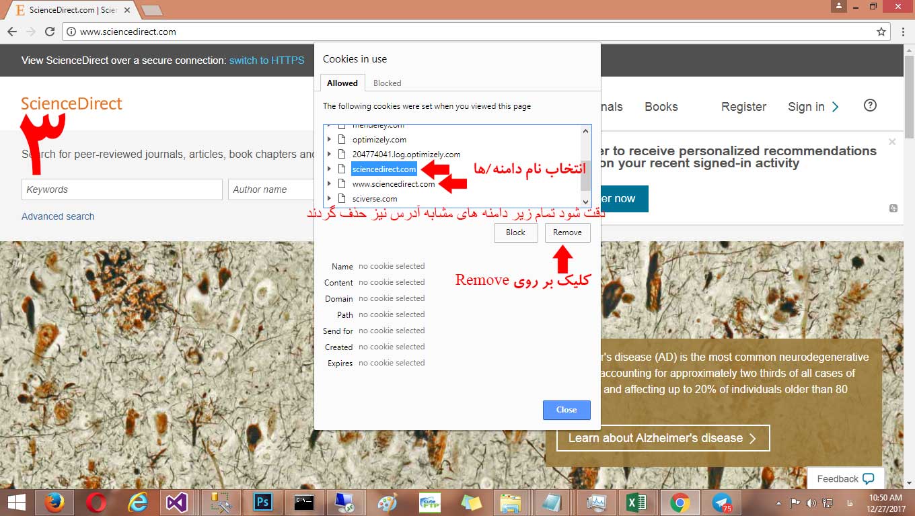The image size is (915, 516).
Task: Launch Internet Explorer from the taskbar
Action: click(x=138, y=503)
